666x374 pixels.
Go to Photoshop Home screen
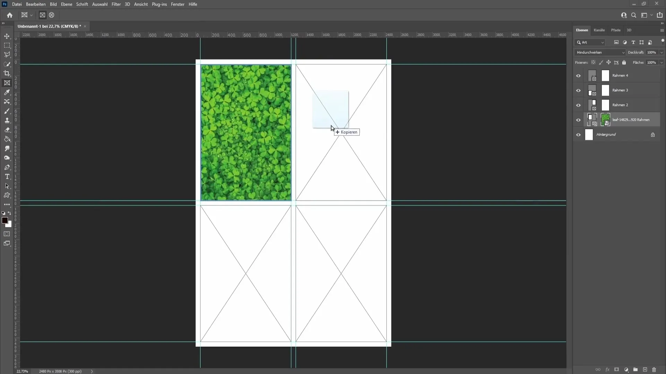[x=10, y=15]
